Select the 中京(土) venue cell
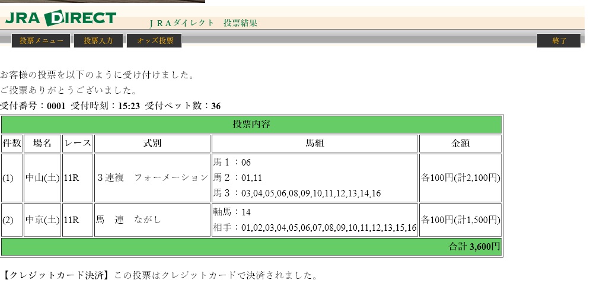Image resolution: width=590 pixels, height=283 pixels. (x=42, y=220)
